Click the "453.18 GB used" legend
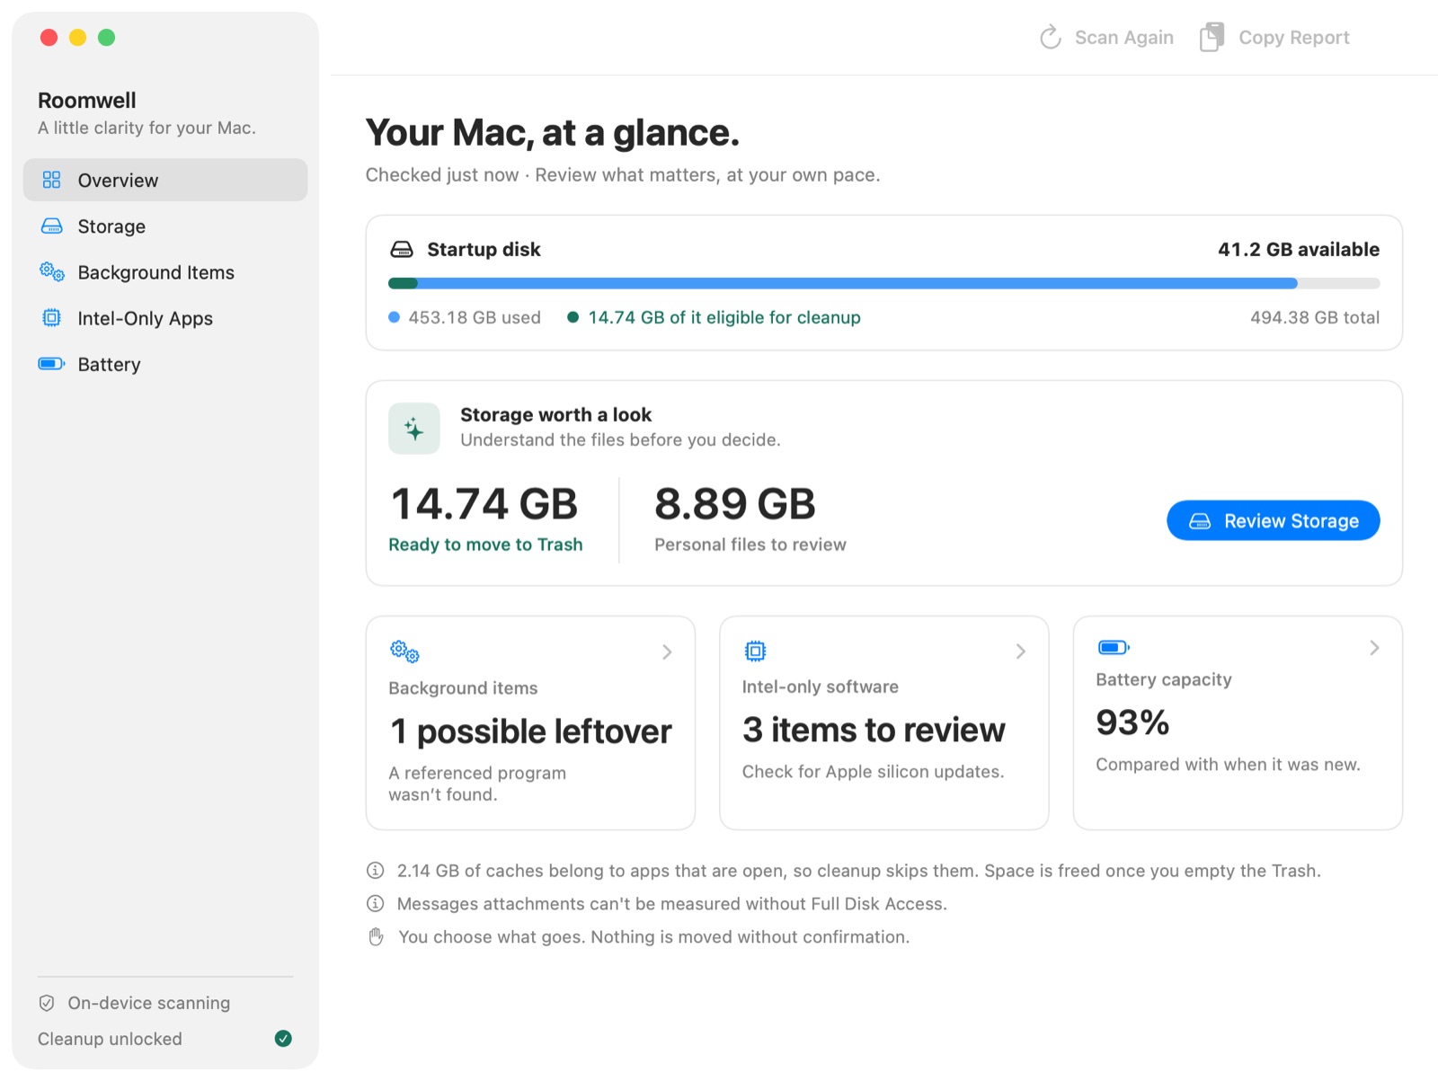1438x1081 pixels. tap(475, 317)
